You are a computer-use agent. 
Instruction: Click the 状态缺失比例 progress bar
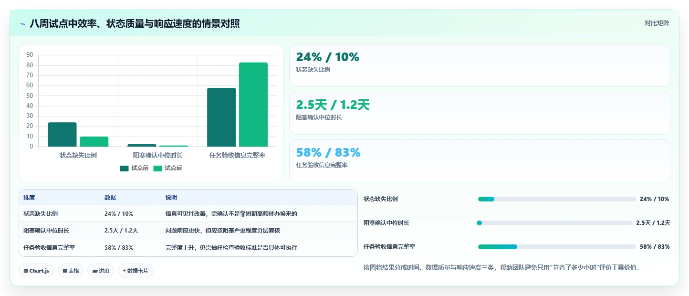(x=557, y=199)
